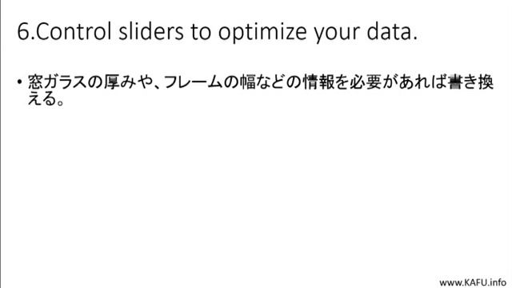The image size is (512, 288).
Task: Select the character 換 ending the first line
Action: click(486, 82)
